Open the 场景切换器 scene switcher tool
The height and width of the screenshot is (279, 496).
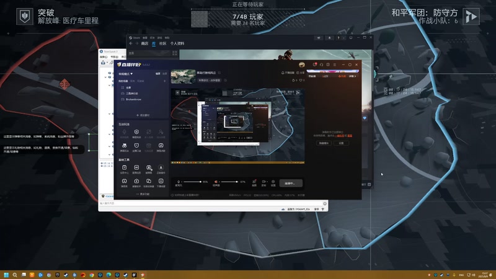pyautogui.click(x=149, y=182)
